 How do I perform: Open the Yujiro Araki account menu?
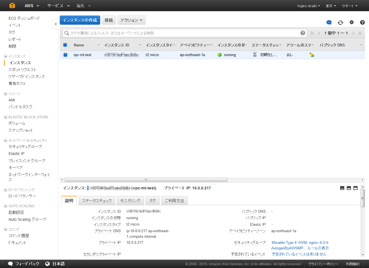pyautogui.click(x=308, y=6)
